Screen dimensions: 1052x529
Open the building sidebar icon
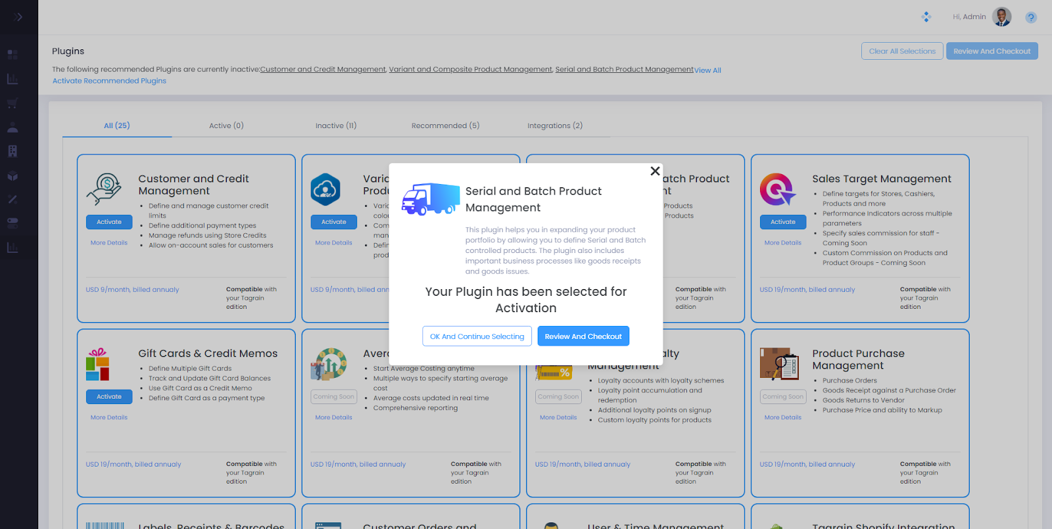12,151
